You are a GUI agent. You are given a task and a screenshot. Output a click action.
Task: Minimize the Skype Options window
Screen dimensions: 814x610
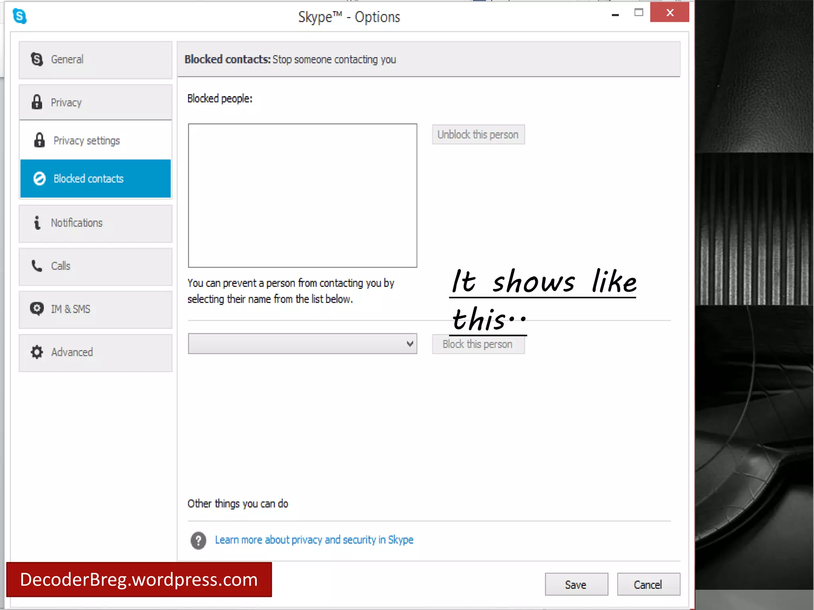[x=615, y=15]
